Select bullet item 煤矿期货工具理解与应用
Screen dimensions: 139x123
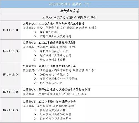[56, 55]
